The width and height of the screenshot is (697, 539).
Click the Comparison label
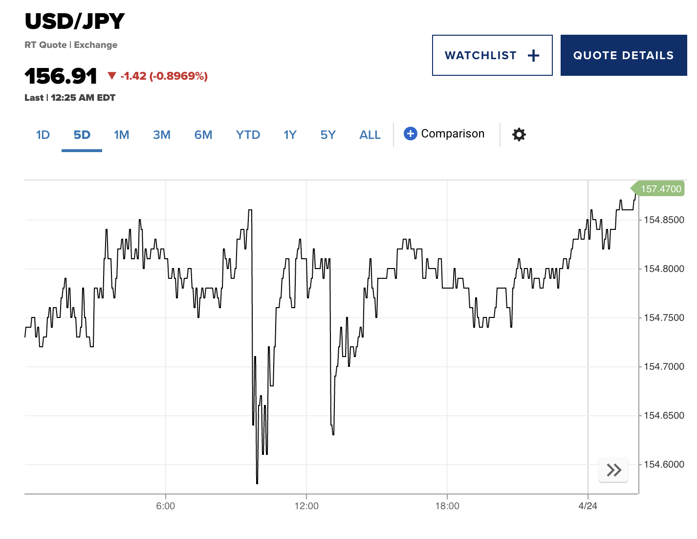(453, 134)
